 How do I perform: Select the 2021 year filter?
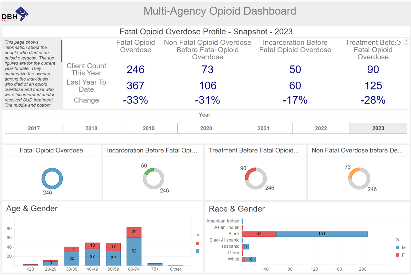pyautogui.click(x=263, y=128)
